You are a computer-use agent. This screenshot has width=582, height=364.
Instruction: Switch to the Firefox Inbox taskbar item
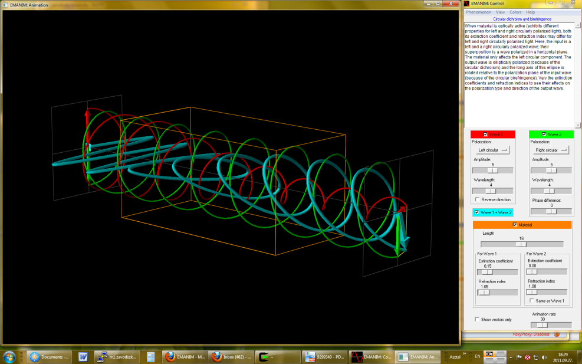coord(231,357)
